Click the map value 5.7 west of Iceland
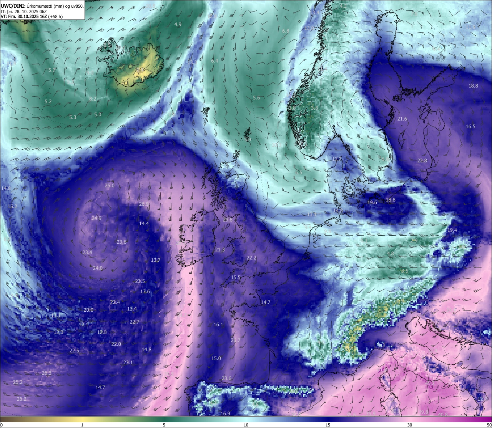This screenshot has height=428, width=492. pyautogui.click(x=52, y=70)
